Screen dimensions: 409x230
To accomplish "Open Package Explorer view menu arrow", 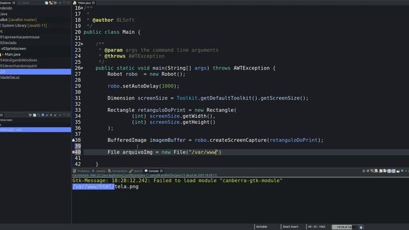I will (x=60, y=3).
